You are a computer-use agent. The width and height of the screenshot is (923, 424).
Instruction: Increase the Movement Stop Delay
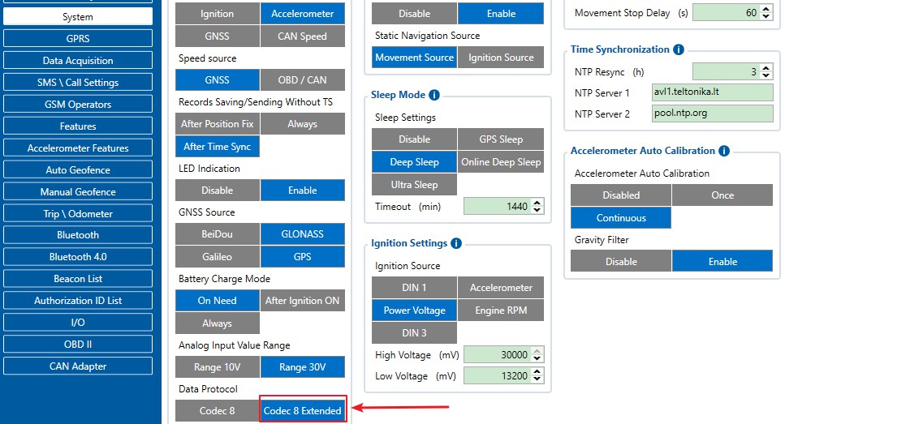[x=767, y=9]
